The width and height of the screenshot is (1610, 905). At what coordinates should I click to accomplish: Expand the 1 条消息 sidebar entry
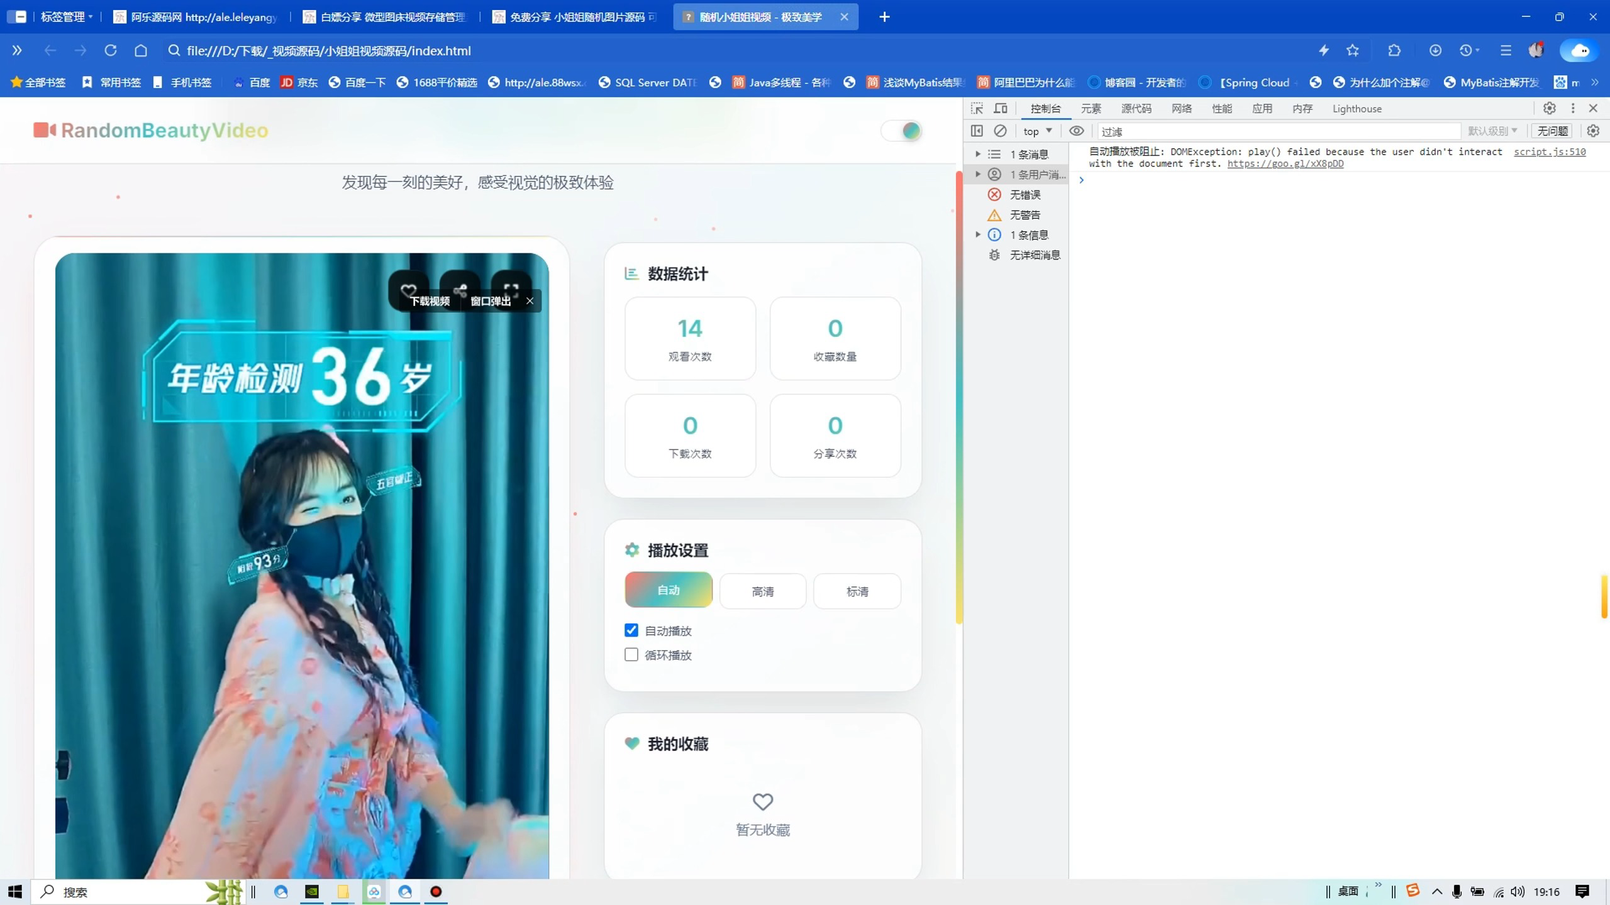point(978,154)
